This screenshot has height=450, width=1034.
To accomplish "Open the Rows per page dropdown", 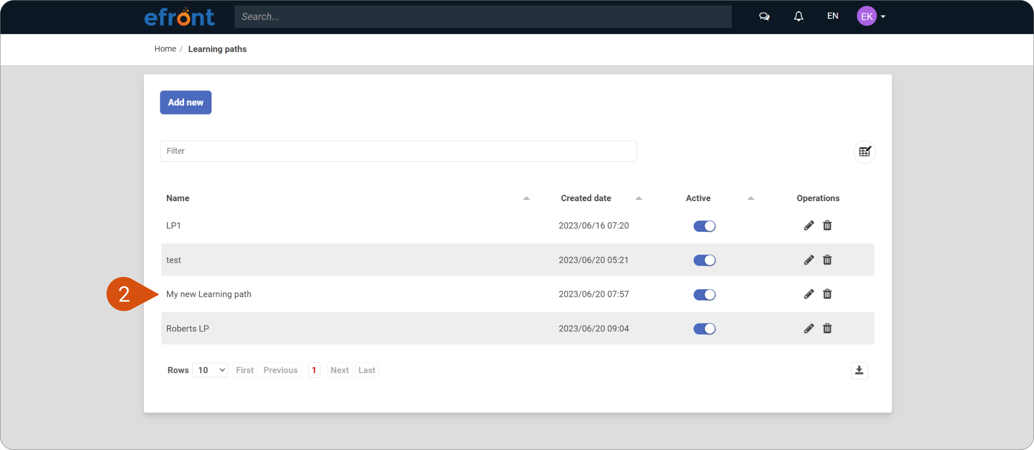I will coord(210,370).
